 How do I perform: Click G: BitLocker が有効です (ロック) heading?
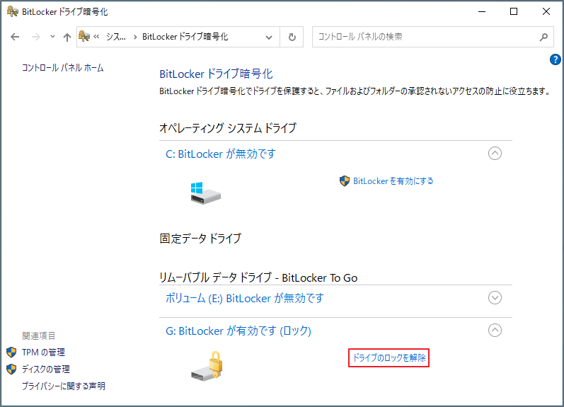click(238, 331)
